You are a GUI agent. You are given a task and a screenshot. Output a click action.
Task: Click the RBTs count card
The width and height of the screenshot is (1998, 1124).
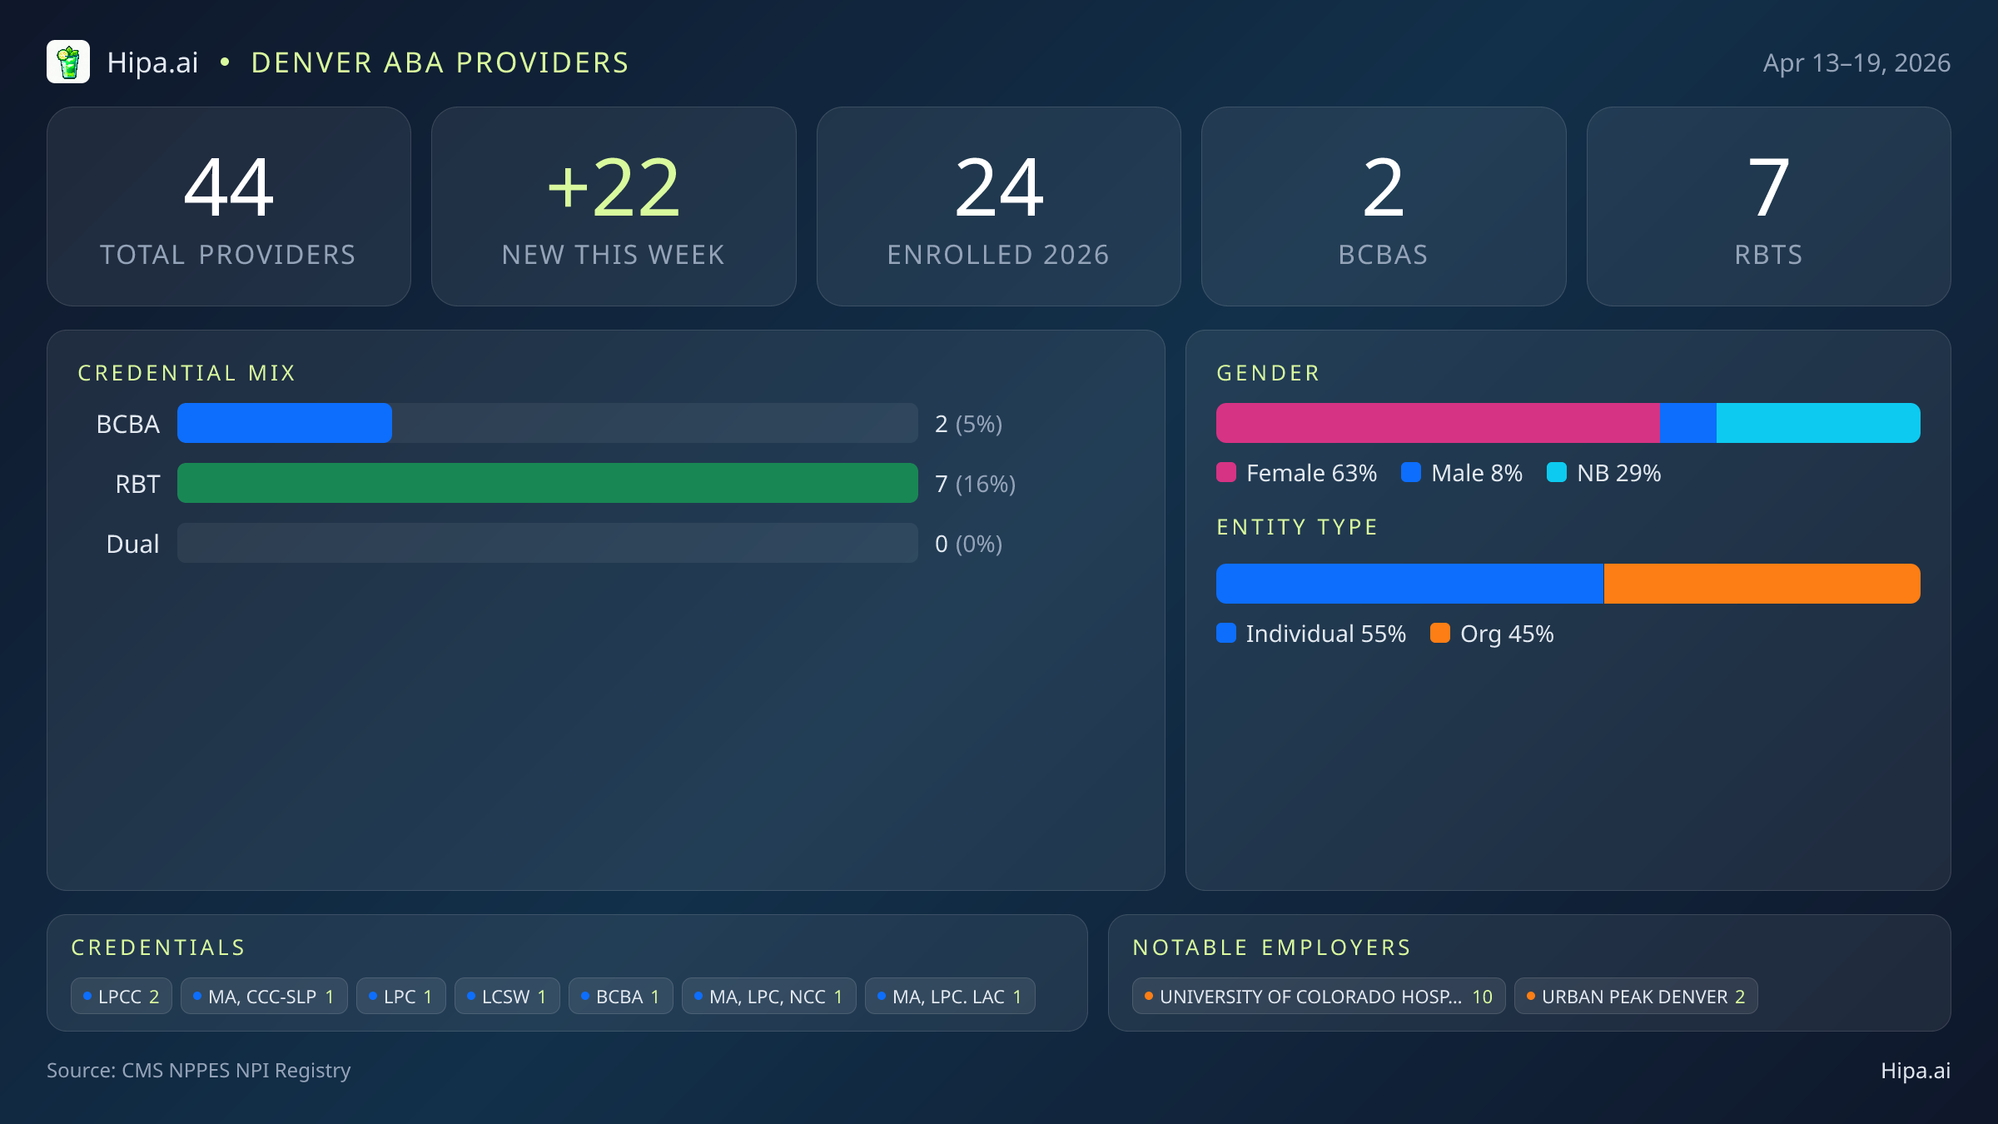pos(1768,206)
